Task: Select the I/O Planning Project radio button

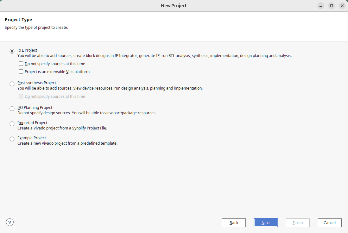Action: click(12, 109)
